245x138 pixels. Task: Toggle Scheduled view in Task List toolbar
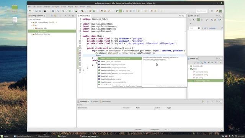pos(202,20)
